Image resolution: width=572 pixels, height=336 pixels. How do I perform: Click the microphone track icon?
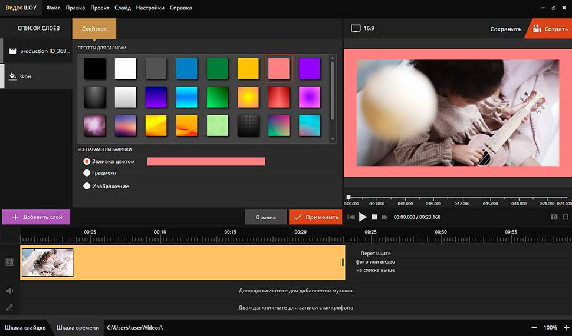tap(9, 307)
